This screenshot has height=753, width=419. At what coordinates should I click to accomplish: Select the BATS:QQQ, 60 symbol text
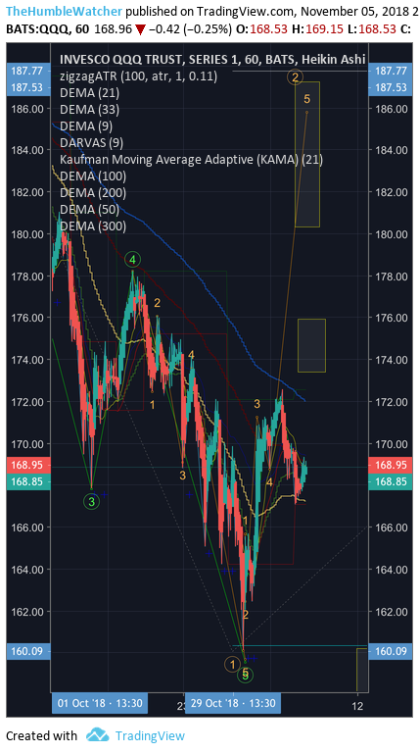[47, 29]
